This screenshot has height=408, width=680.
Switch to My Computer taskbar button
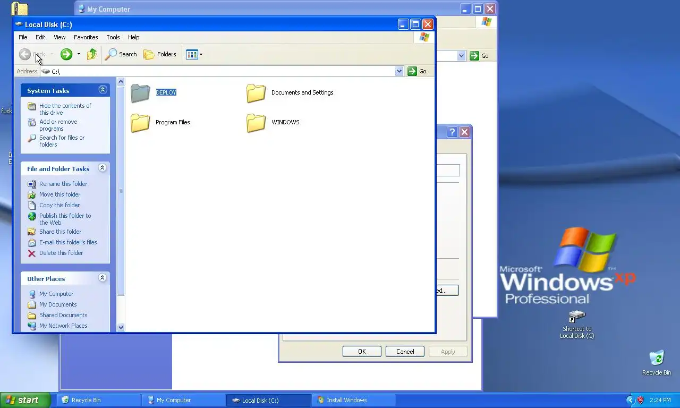tap(183, 400)
